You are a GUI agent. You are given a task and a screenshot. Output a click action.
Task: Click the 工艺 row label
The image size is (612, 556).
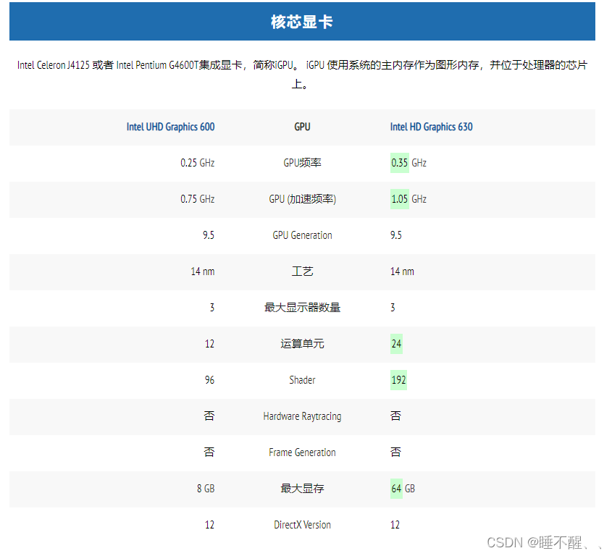[x=302, y=271]
